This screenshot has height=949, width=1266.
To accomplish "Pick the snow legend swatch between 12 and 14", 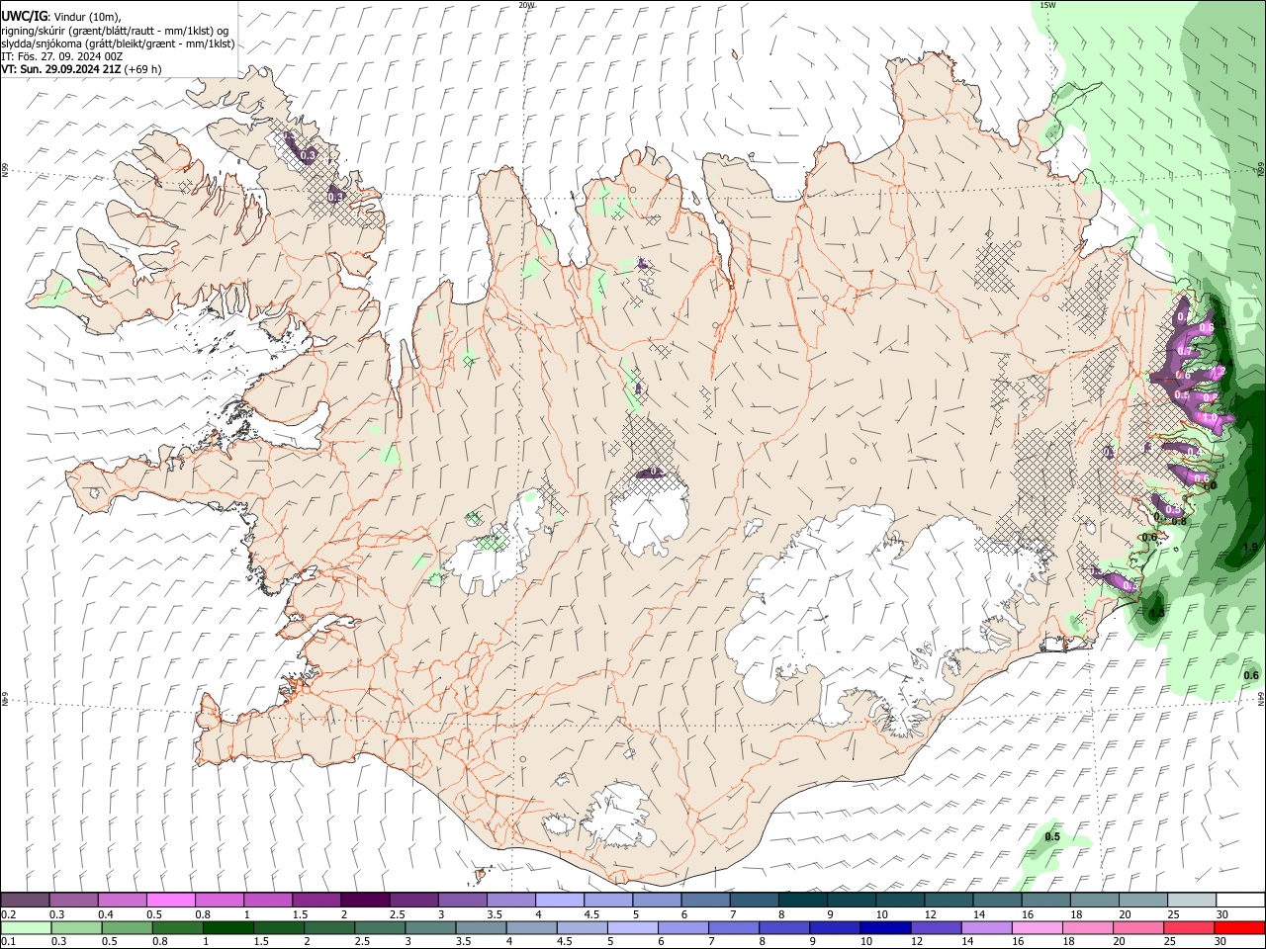I will 949,900.
